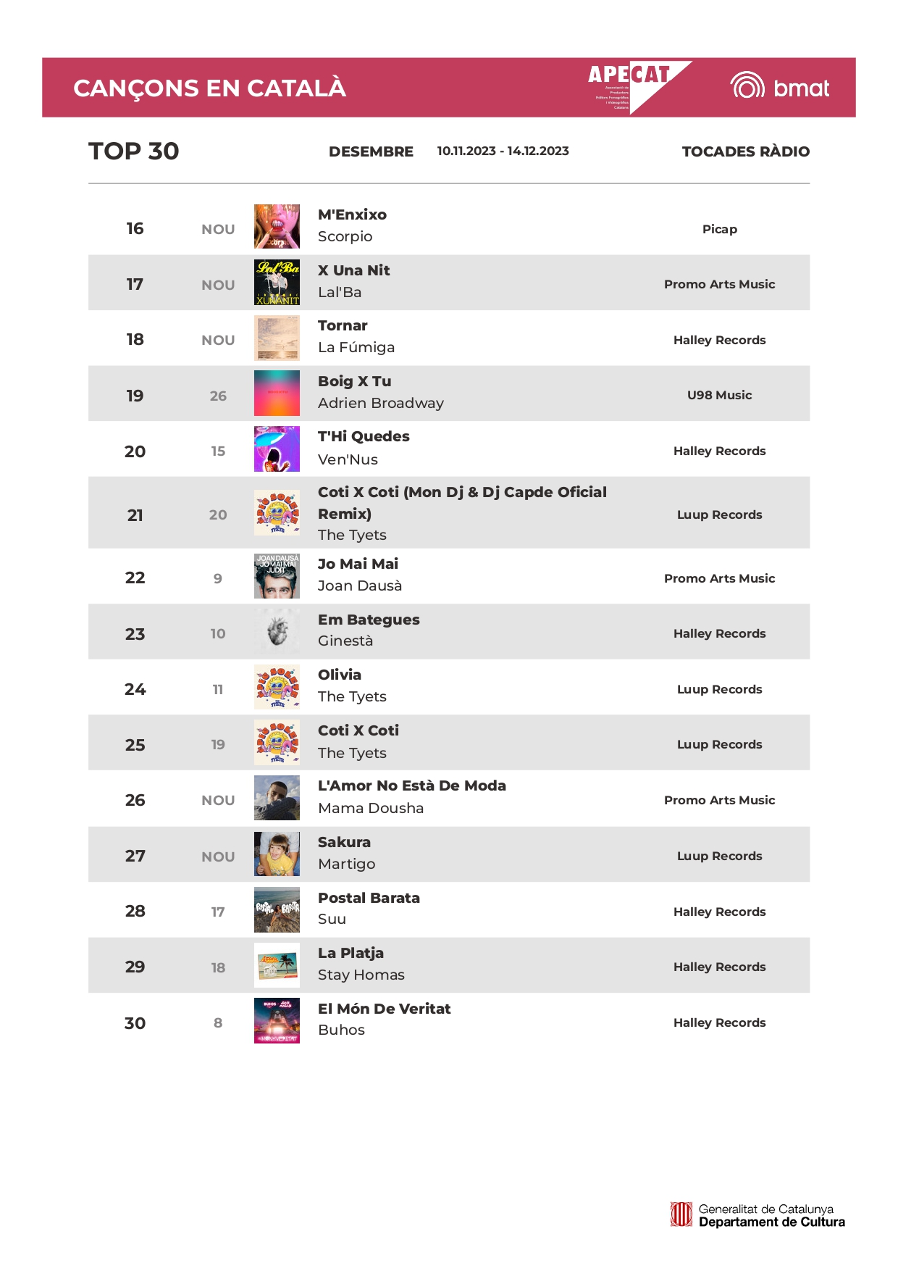Open the Postal Barata album thumbnail

277,910
